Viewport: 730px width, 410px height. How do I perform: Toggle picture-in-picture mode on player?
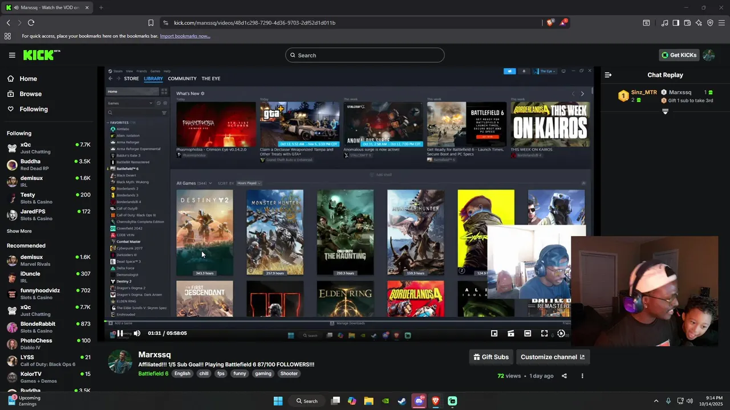click(x=494, y=333)
